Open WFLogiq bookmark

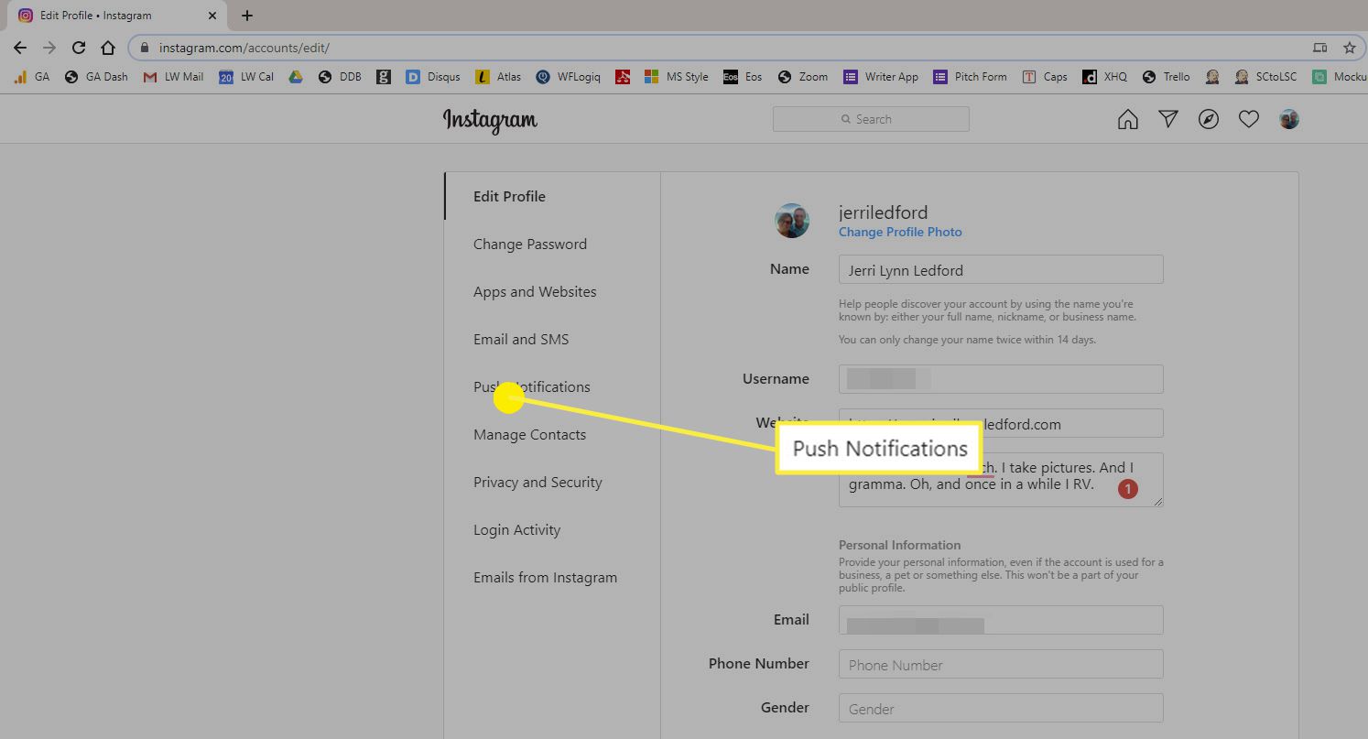pos(568,77)
